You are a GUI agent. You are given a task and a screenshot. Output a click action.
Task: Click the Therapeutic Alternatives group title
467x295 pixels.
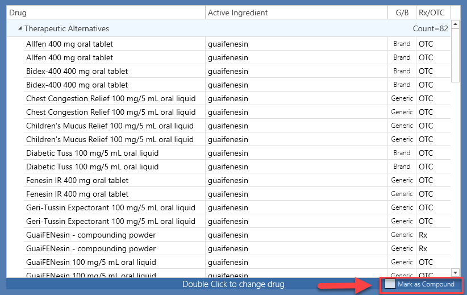[x=66, y=28]
